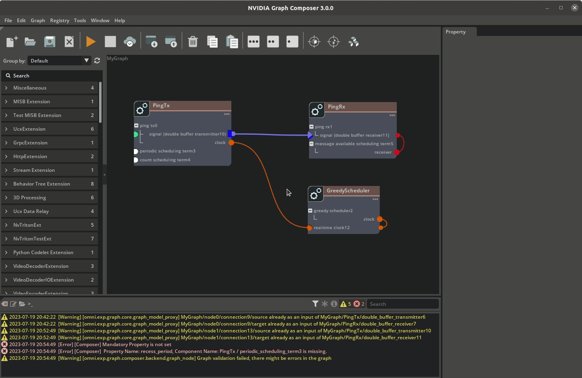This screenshot has width=582, height=378.
Task: Paste with the clipboard icon
Action: tap(232, 42)
